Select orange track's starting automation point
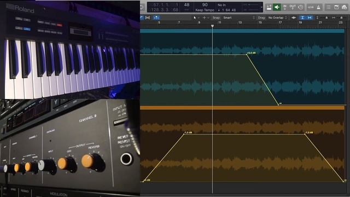This screenshot has height=197, width=350. [x=143, y=181]
